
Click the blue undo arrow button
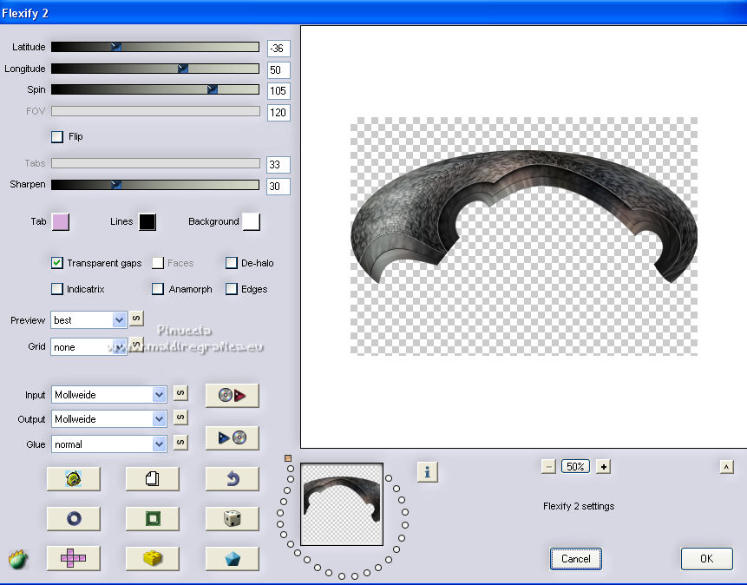click(232, 479)
